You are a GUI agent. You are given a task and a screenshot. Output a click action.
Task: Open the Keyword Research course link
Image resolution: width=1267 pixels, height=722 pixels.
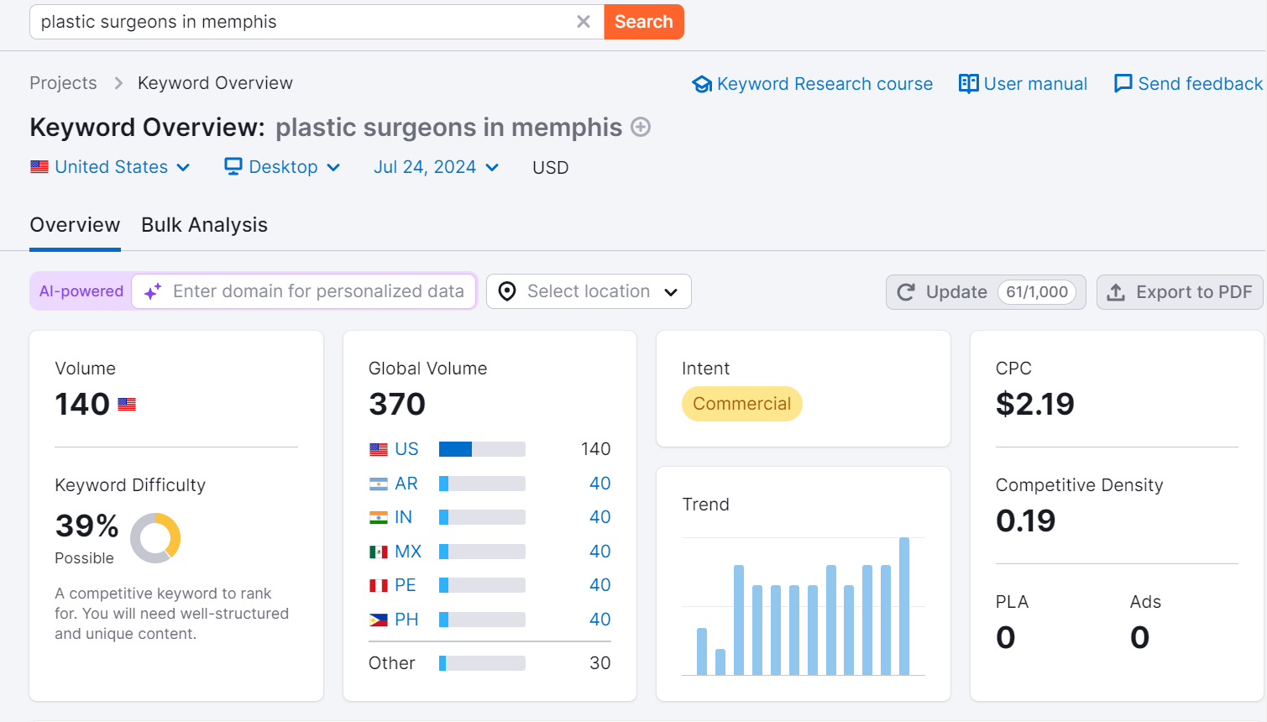coord(812,84)
